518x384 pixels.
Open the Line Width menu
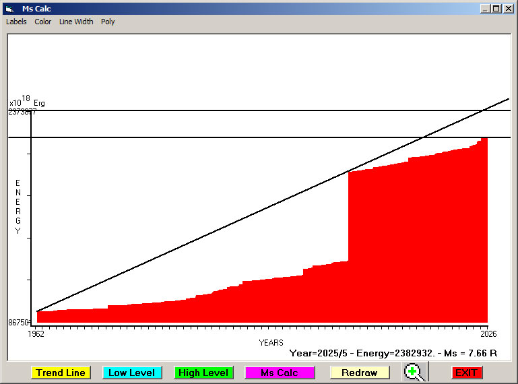(x=76, y=22)
